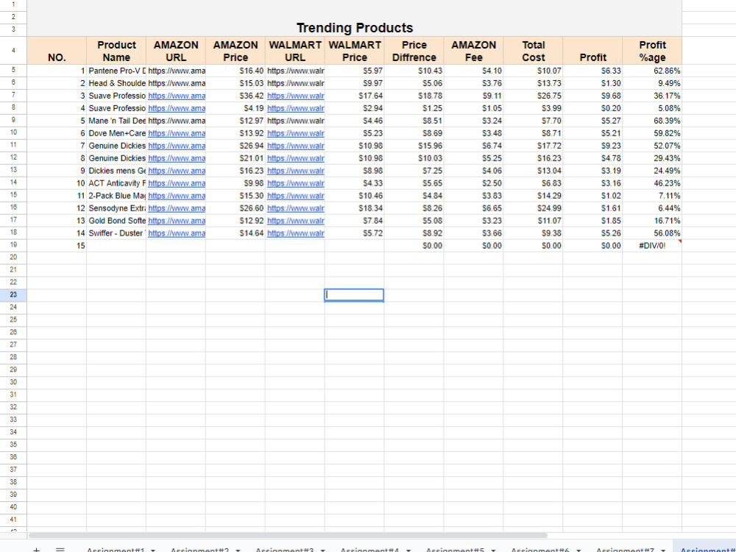Select the cell containing number 15 in NO. column
Screen dimensions: 736x552
57,246
